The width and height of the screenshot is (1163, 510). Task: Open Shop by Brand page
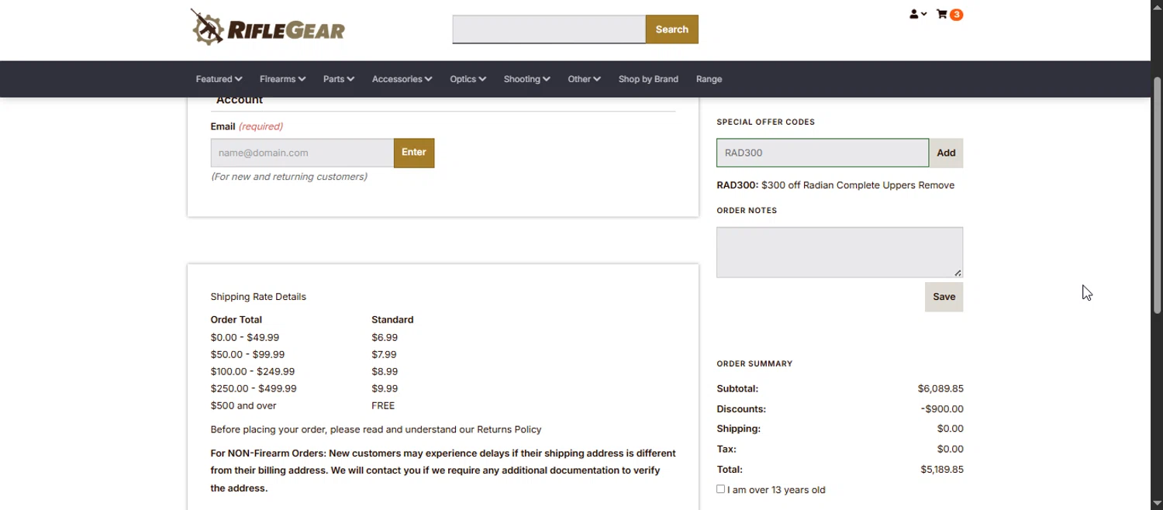(x=648, y=79)
